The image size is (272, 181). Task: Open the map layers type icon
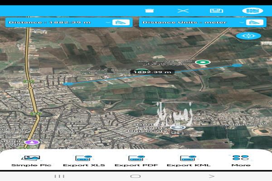(249, 10)
